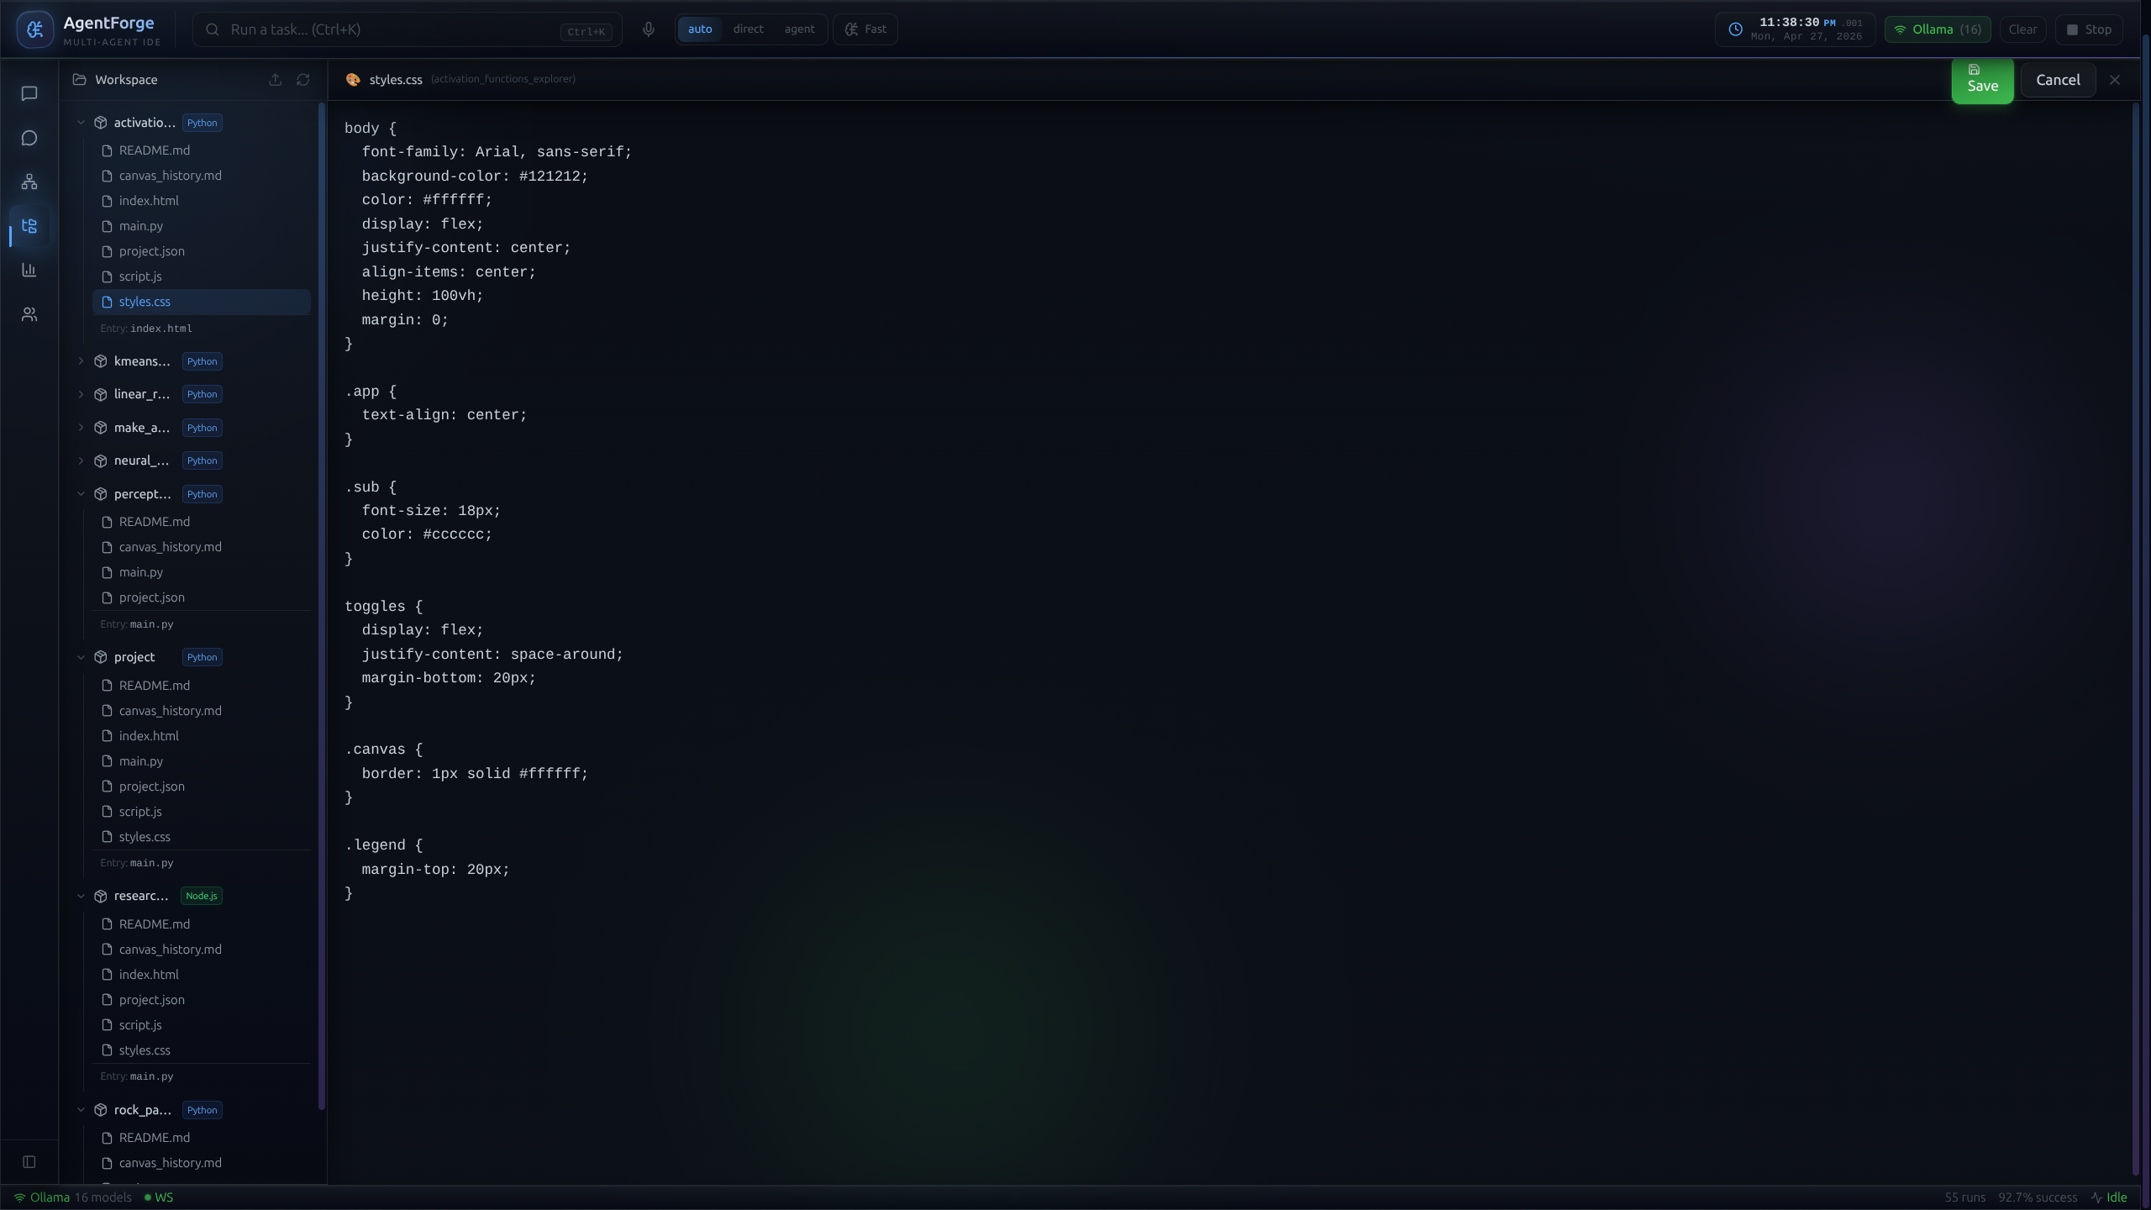Image resolution: width=2151 pixels, height=1210 pixels.
Task: Click the search icon in task field
Action: (213, 29)
